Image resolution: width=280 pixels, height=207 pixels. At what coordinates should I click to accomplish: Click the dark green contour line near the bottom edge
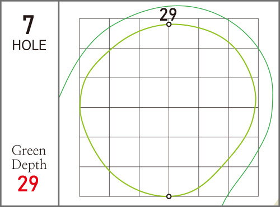[x=224, y=203]
